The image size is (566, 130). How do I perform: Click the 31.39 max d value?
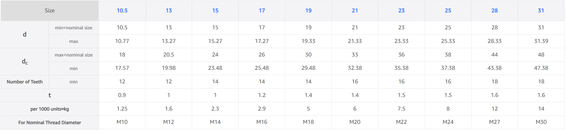coord(541,41)
